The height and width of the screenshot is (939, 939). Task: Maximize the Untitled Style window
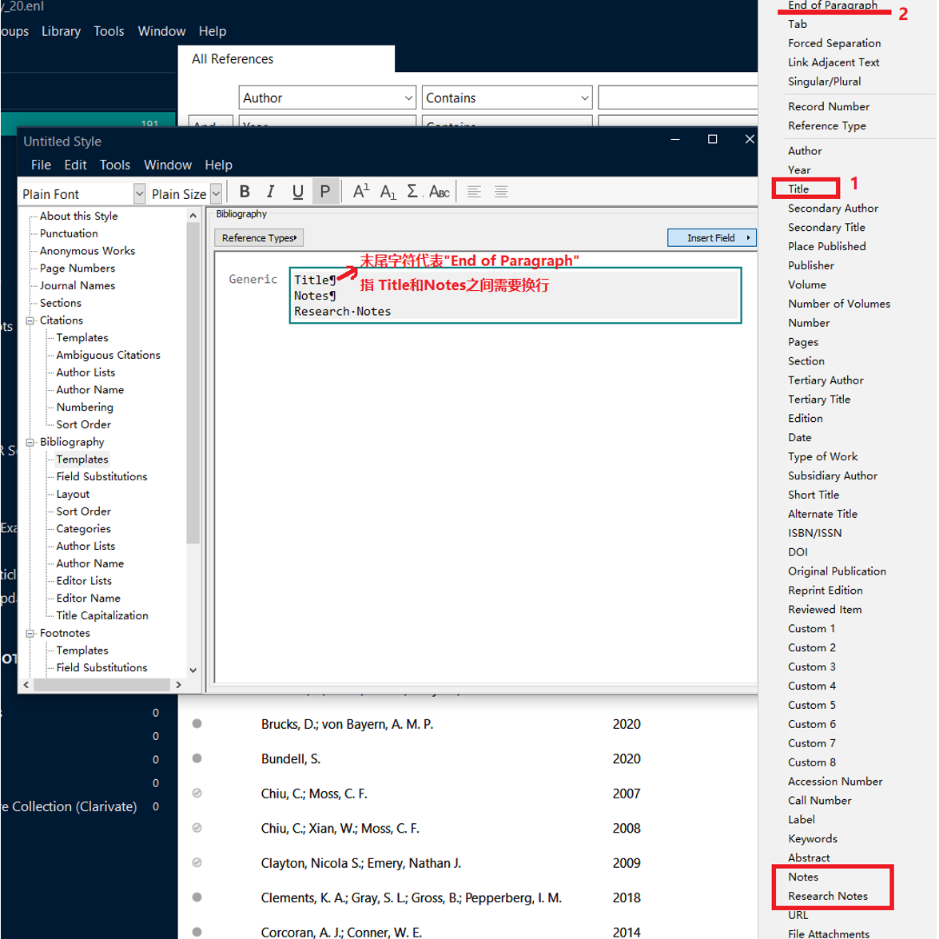[712, 139]
